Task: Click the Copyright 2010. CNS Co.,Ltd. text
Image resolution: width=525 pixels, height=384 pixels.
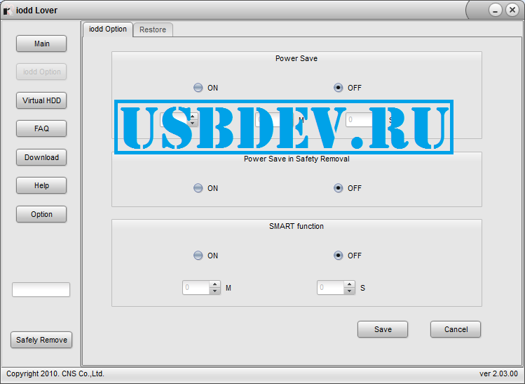Action: (55, 373)
